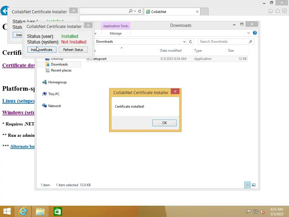Click the Windows setupcert link
The height and width of the screenshot is (217, 289).
[x=18, y=112]
